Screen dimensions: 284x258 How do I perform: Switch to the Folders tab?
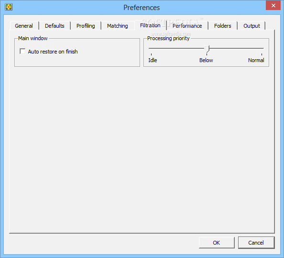[x=223, y=26]
